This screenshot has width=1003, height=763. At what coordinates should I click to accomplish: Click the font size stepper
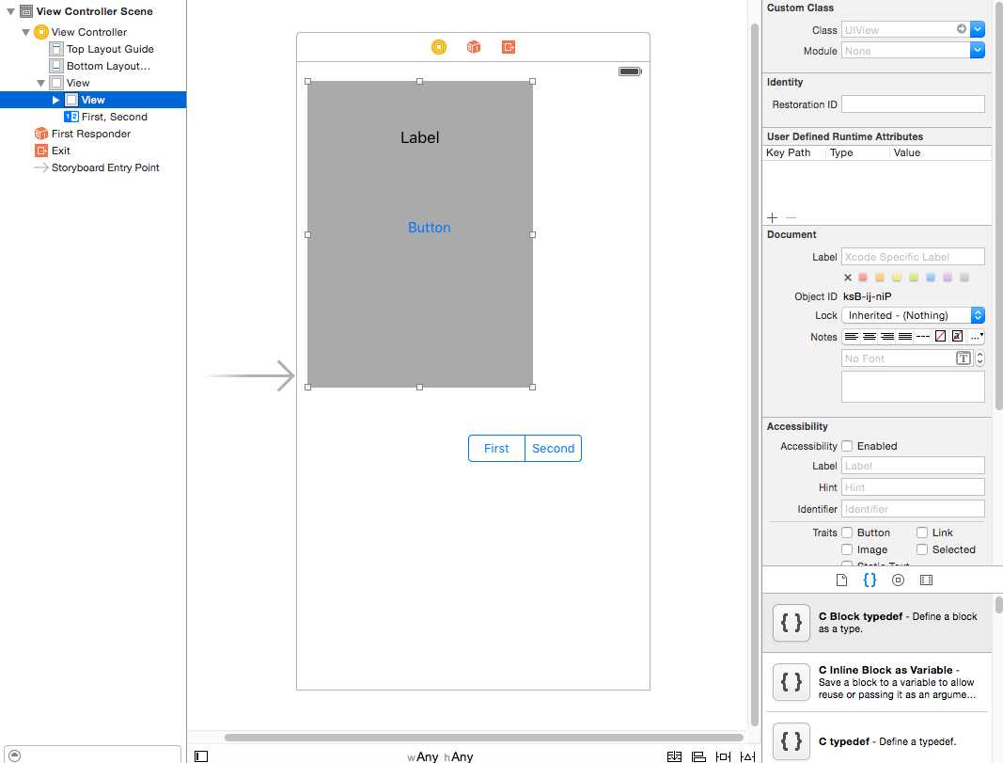click(979, 358)
